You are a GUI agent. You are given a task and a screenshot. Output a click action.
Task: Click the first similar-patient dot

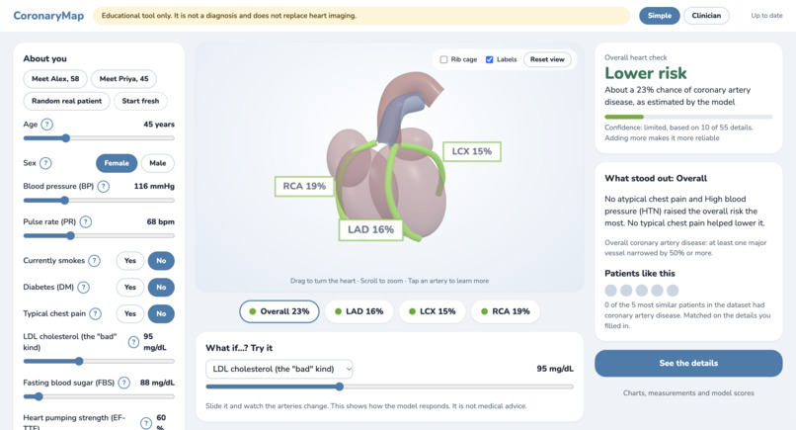tap(610, 291)
